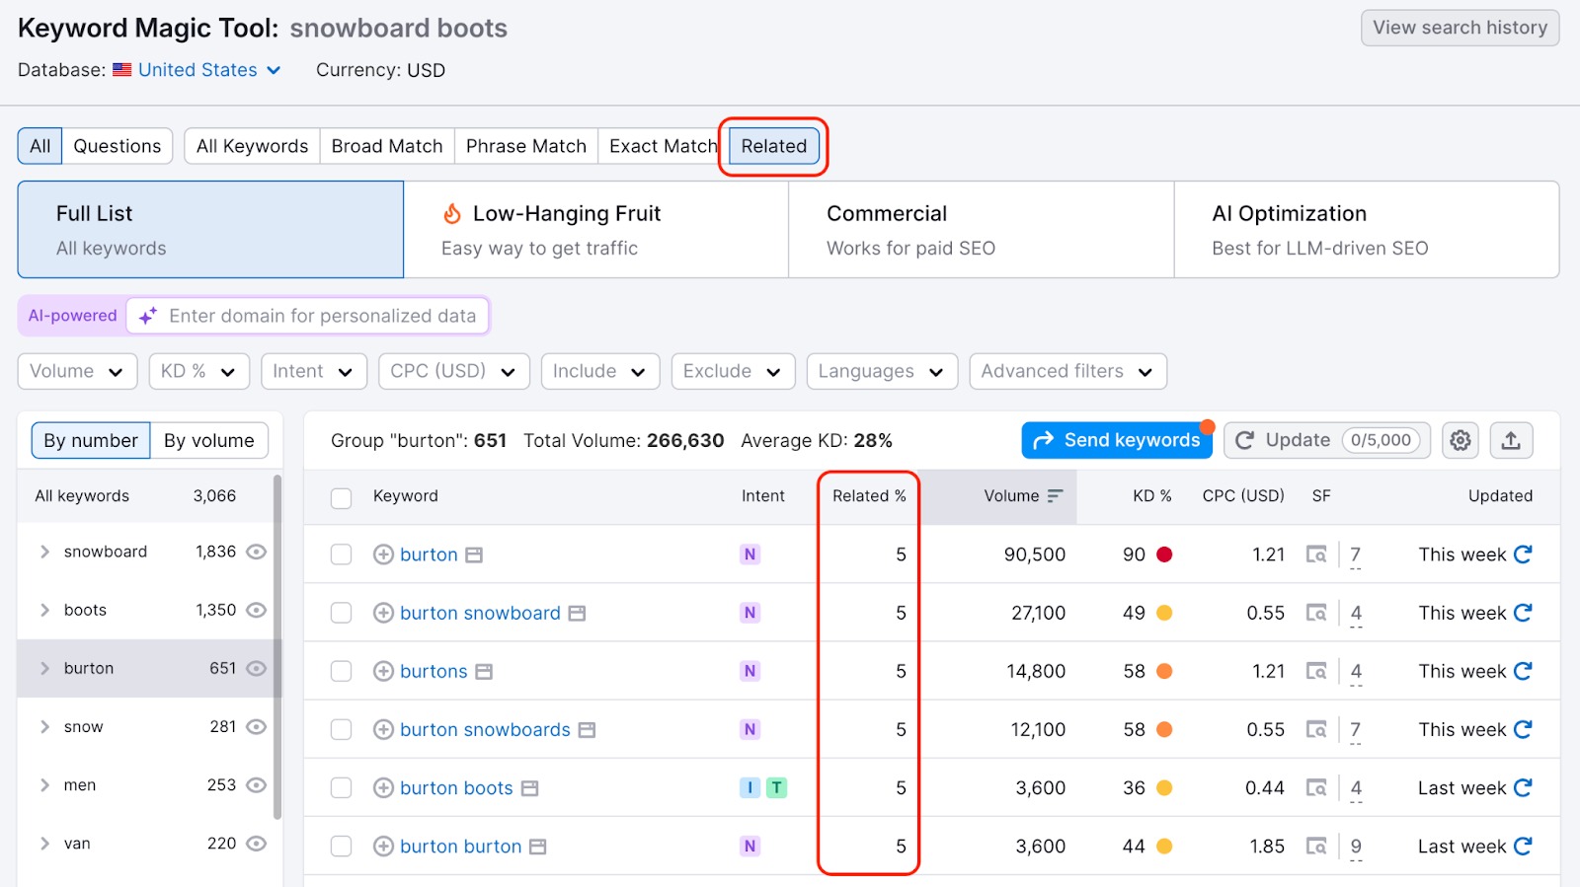The image size is (1580, 887).
Task: Click red KD difficulty dot for burton
Action: point(1164,554)
